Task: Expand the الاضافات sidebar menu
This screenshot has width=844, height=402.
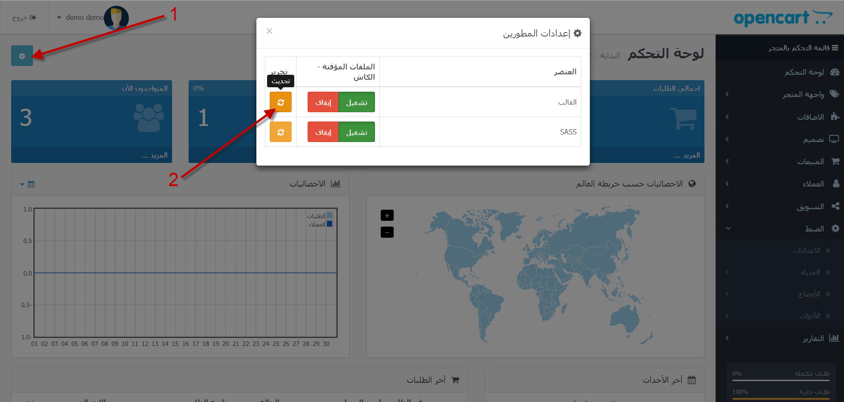Action: coord(780,117)
